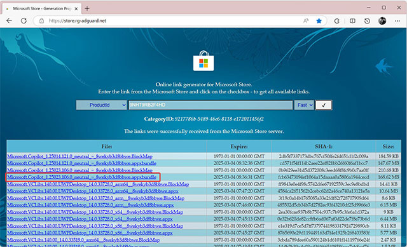Viewport: 407px width, 247px height.
Task: Open the Settings and more ellipsis menu
Action: [x=397, y=21]
